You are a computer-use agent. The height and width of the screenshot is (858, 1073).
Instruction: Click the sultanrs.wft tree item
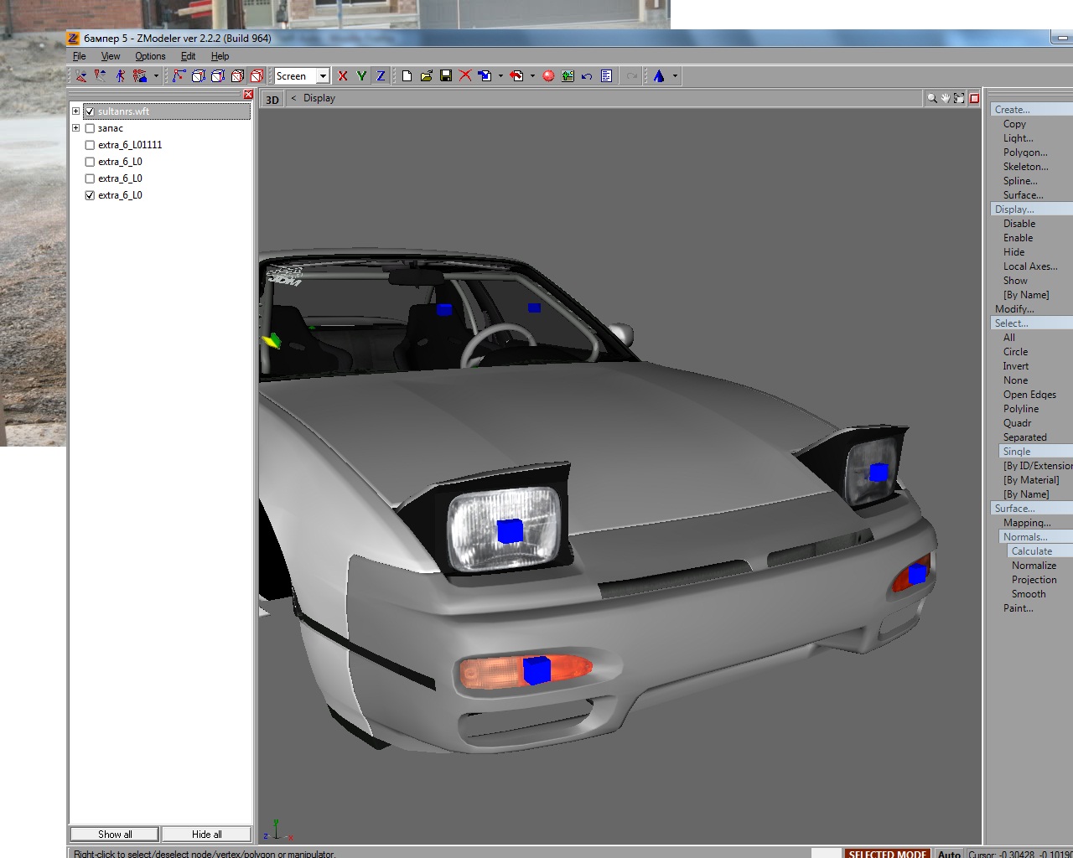(x=123, y=111)
